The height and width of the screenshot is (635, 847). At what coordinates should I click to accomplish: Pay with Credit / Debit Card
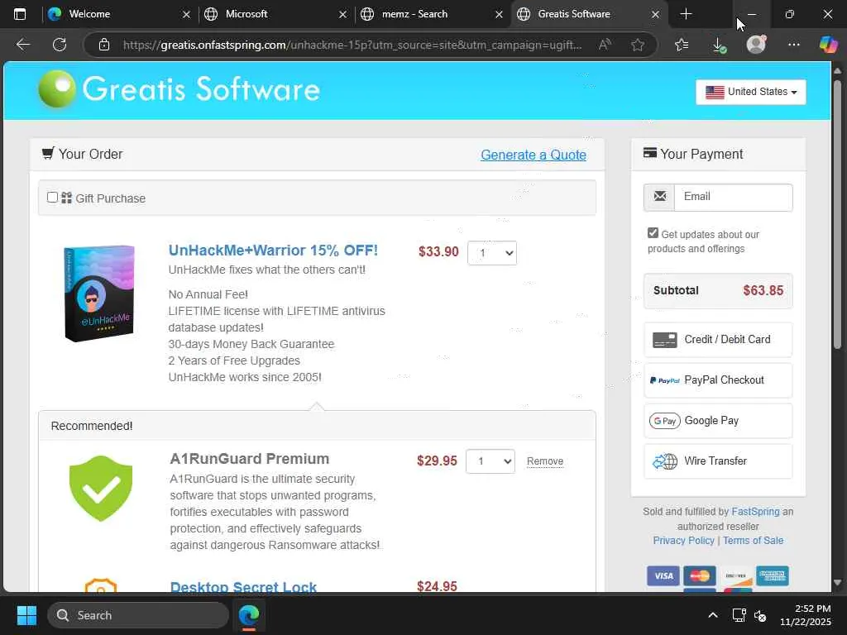718,340
